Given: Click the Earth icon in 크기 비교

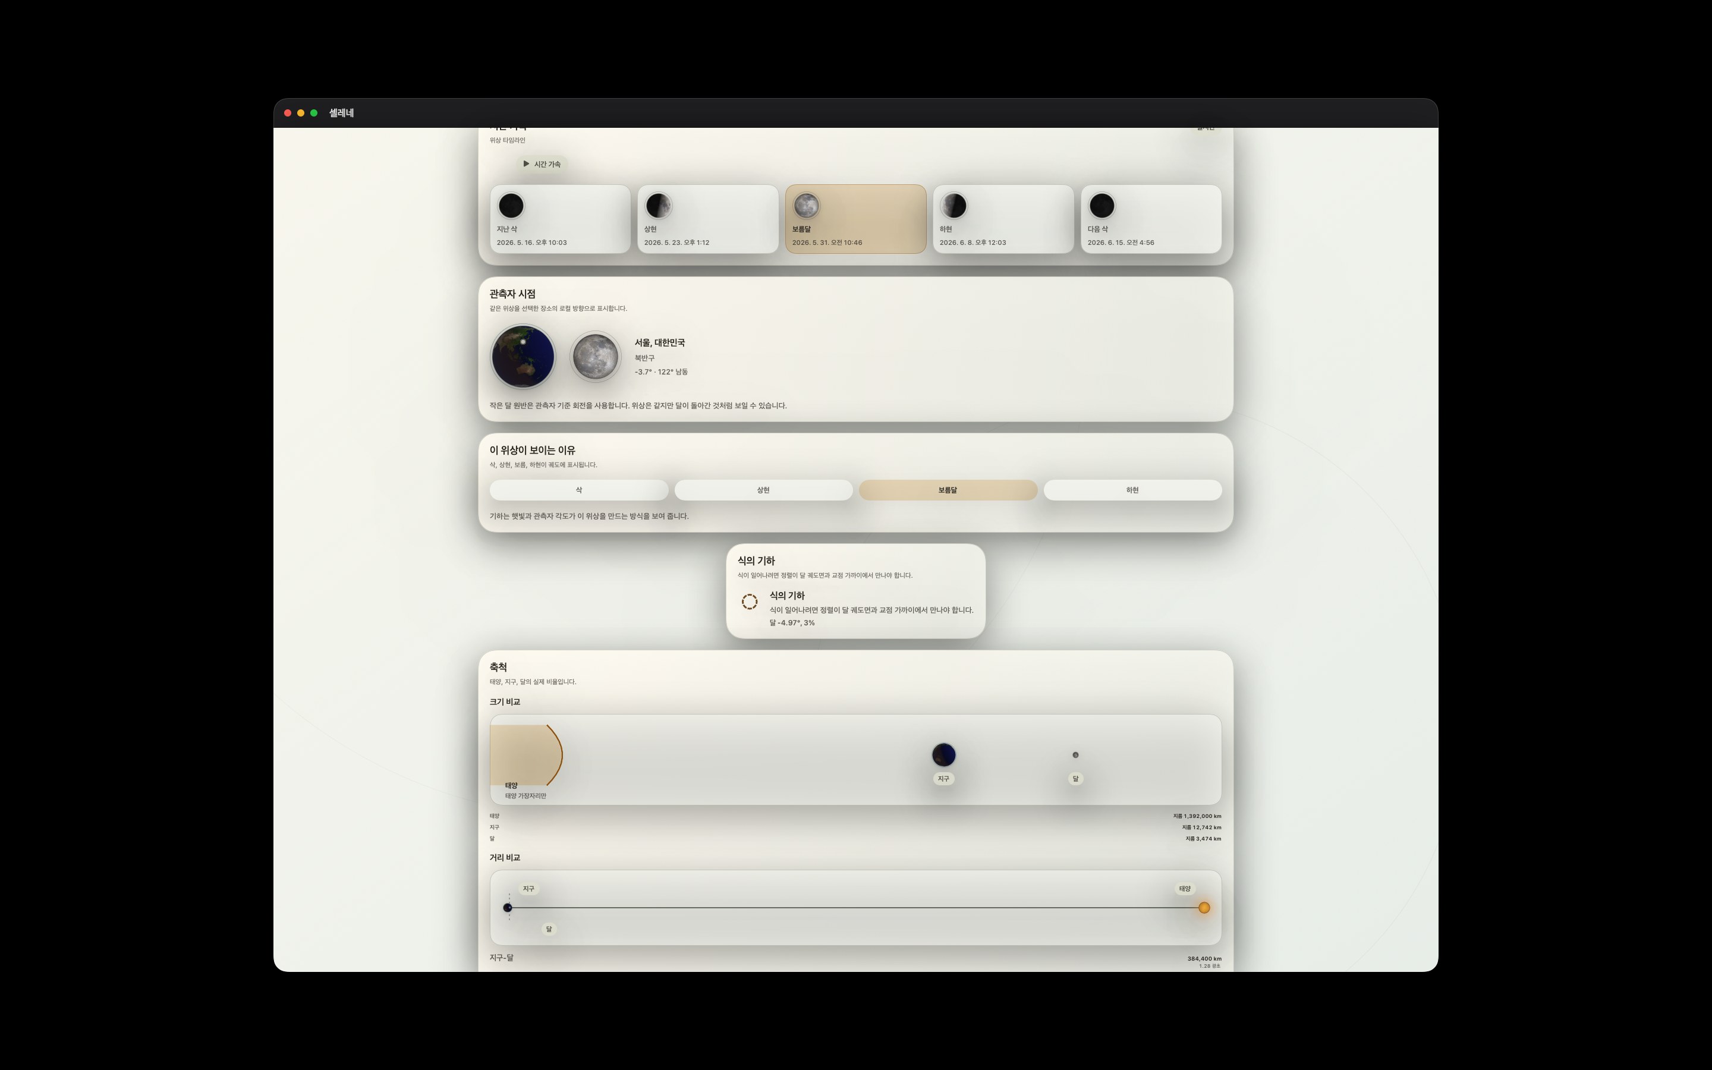Looking at the screenshot, I should coord(944,755).
